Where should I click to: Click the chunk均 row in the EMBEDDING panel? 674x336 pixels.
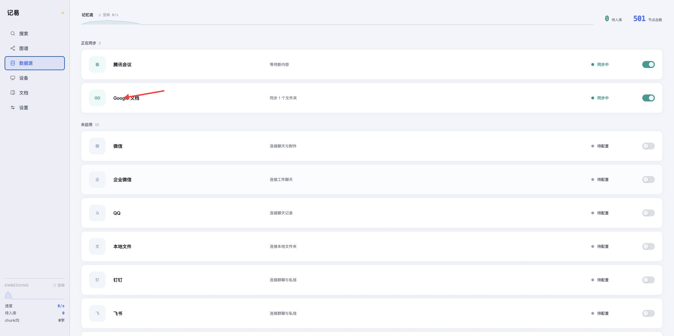point(35,320)
